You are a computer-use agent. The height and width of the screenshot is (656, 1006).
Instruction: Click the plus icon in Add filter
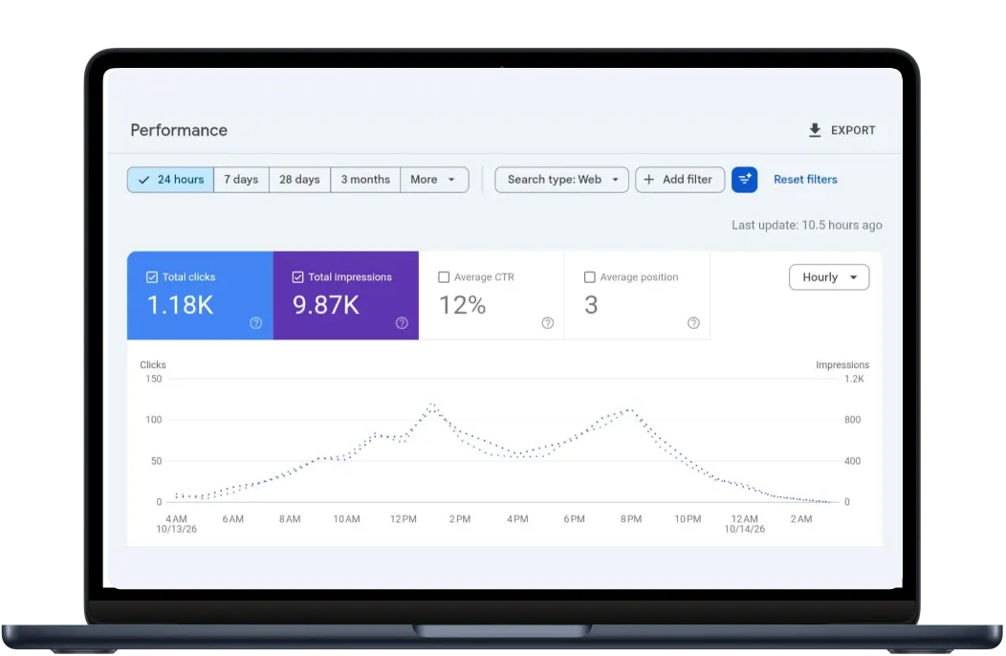click(648, 180)
